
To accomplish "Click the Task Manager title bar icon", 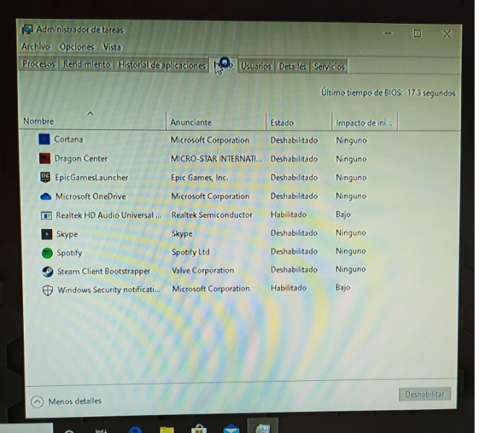I will point(27,30).
